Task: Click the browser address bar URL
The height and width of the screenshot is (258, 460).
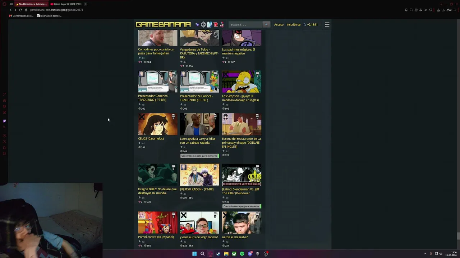Action: [56, 10]
